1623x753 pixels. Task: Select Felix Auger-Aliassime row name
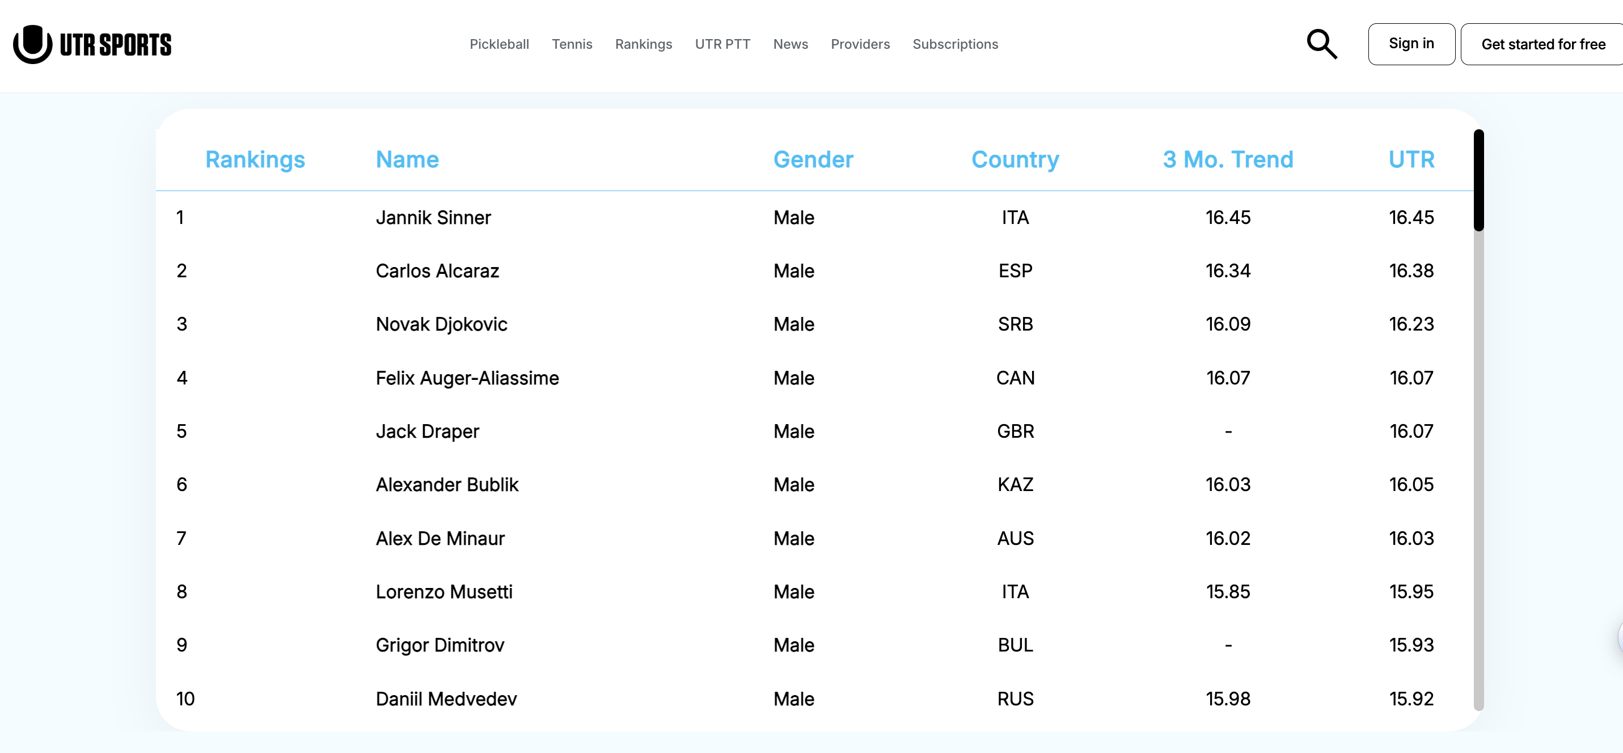point(467,378)
